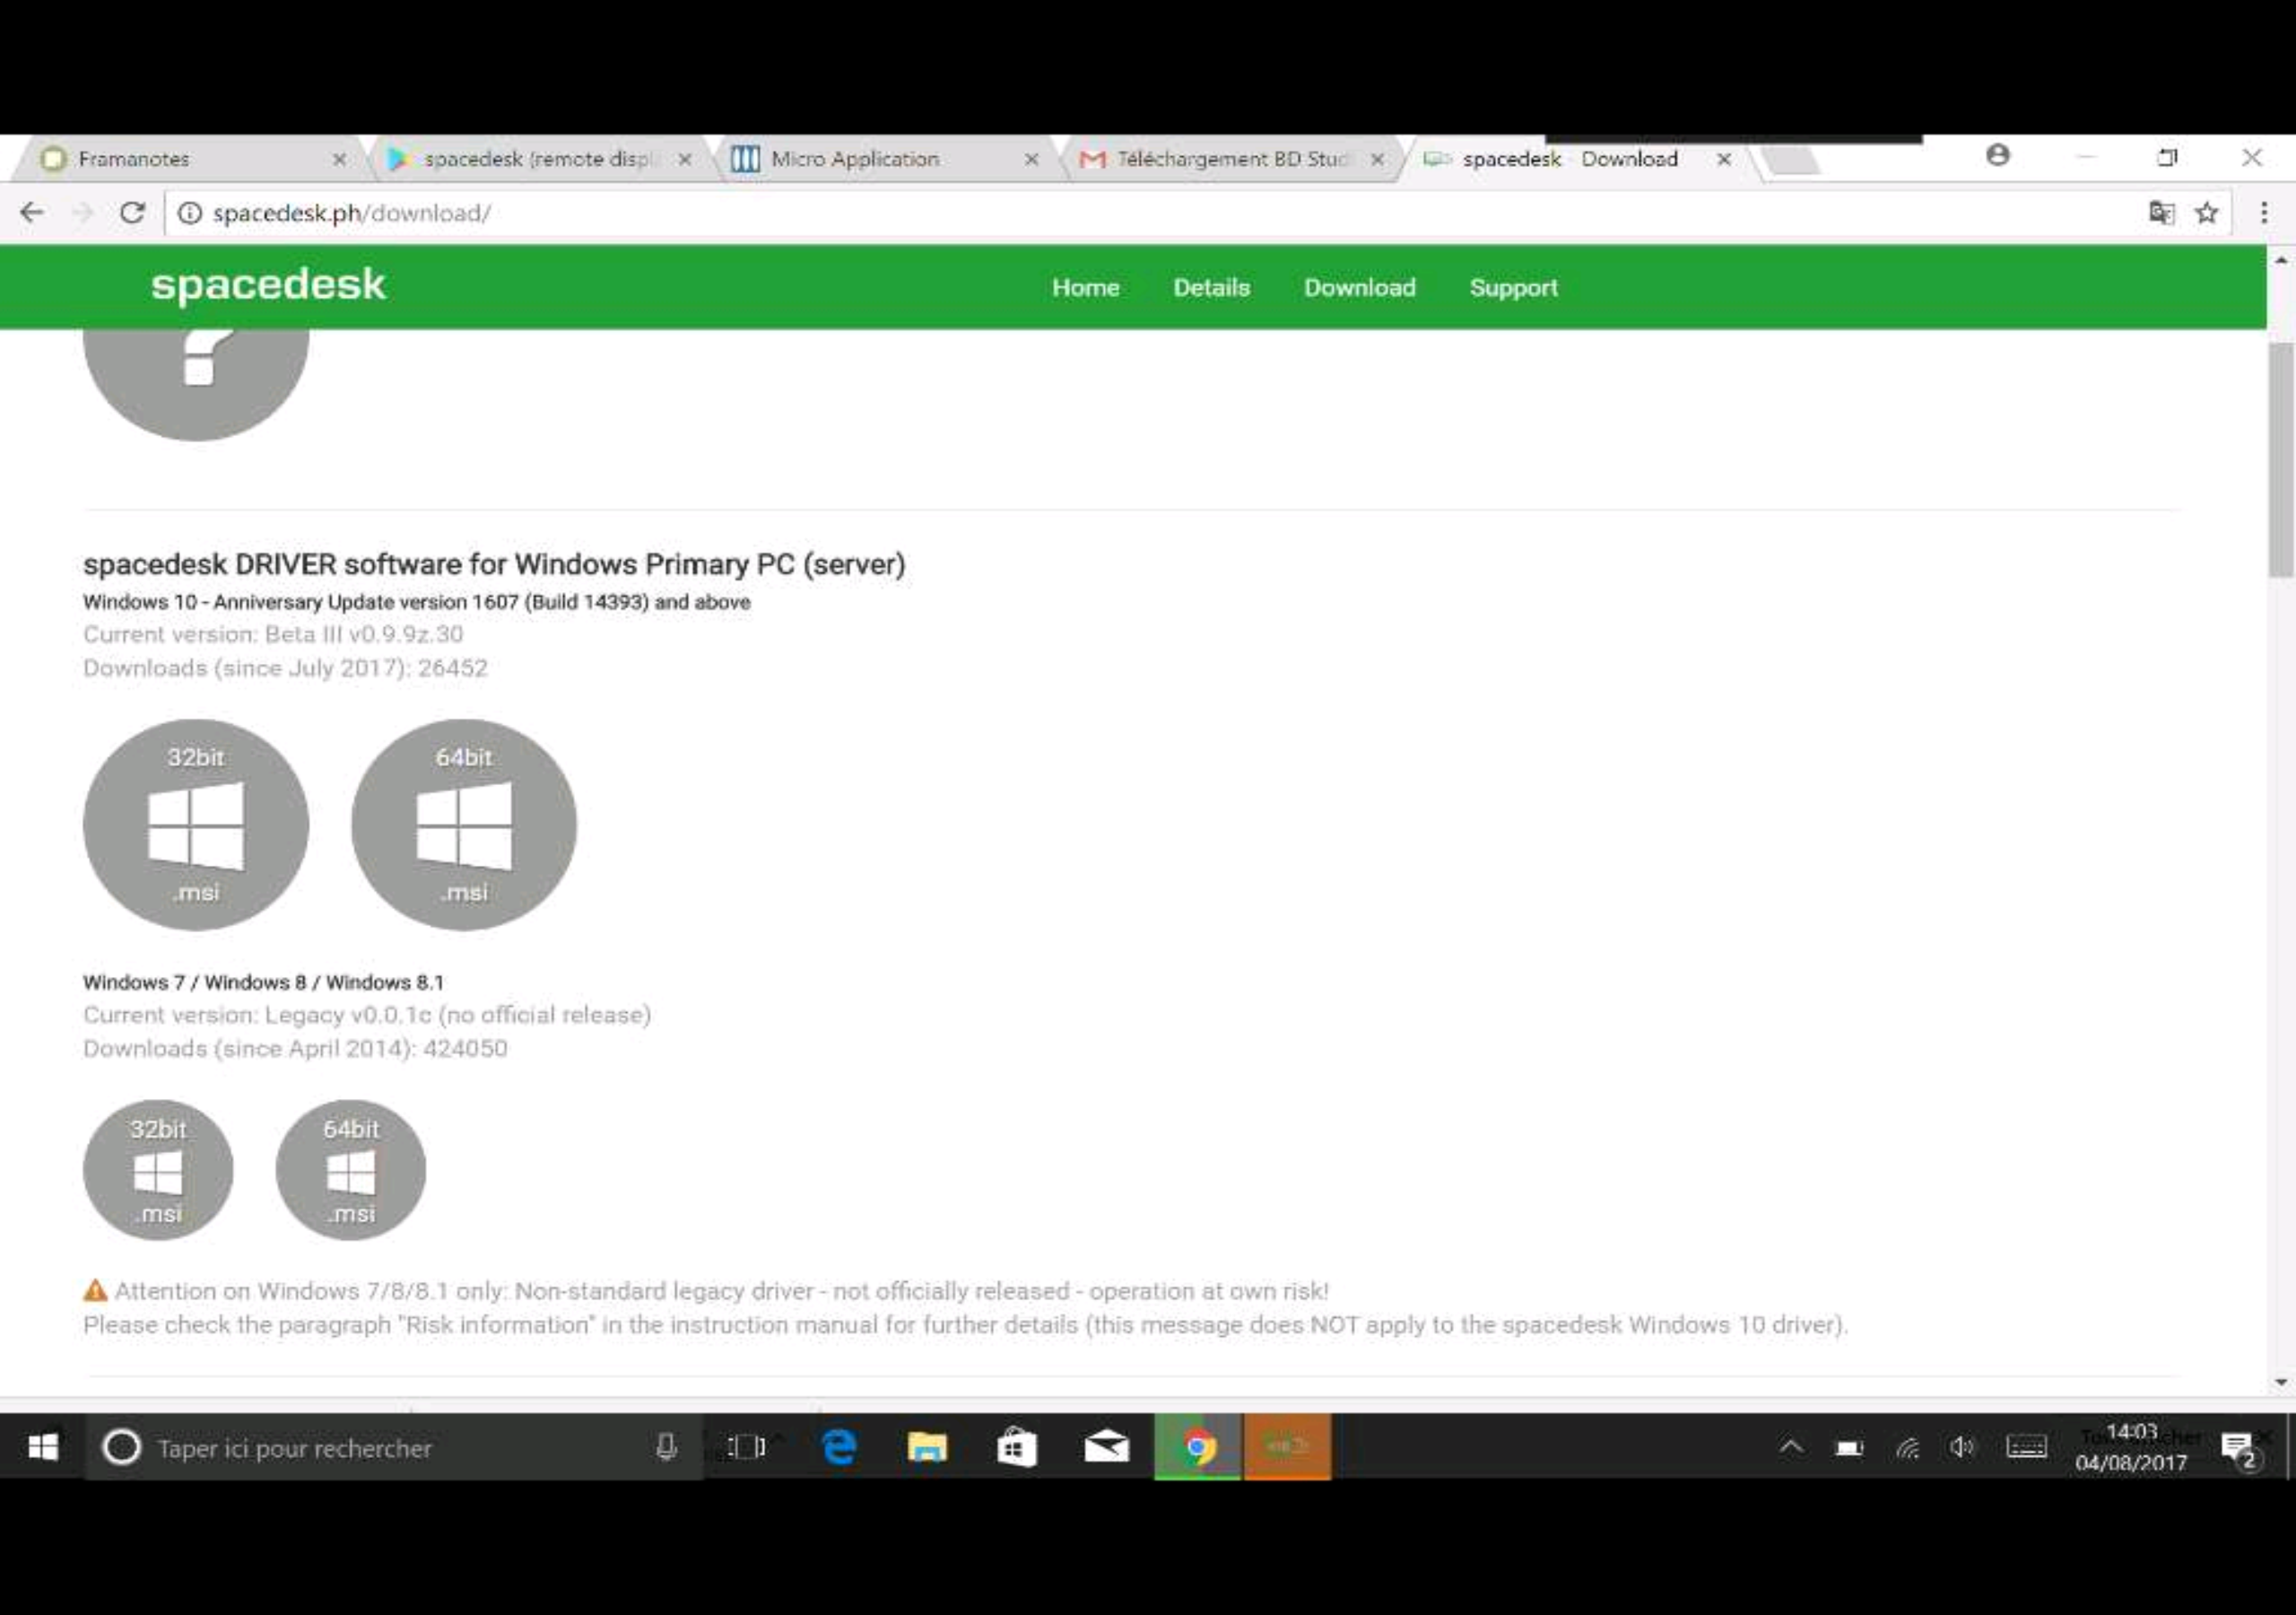Show hidden system tray icons
2296x1615 pixels.
(1791, 1447)
